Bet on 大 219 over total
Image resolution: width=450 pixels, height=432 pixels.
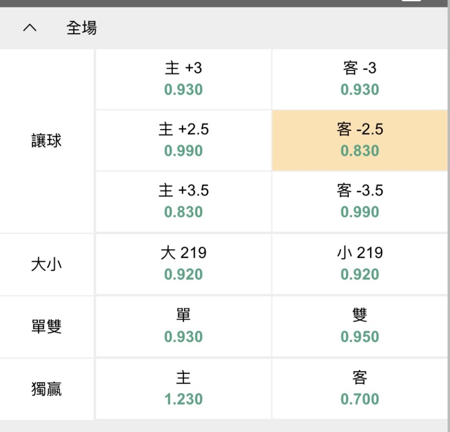click(183, 264)
